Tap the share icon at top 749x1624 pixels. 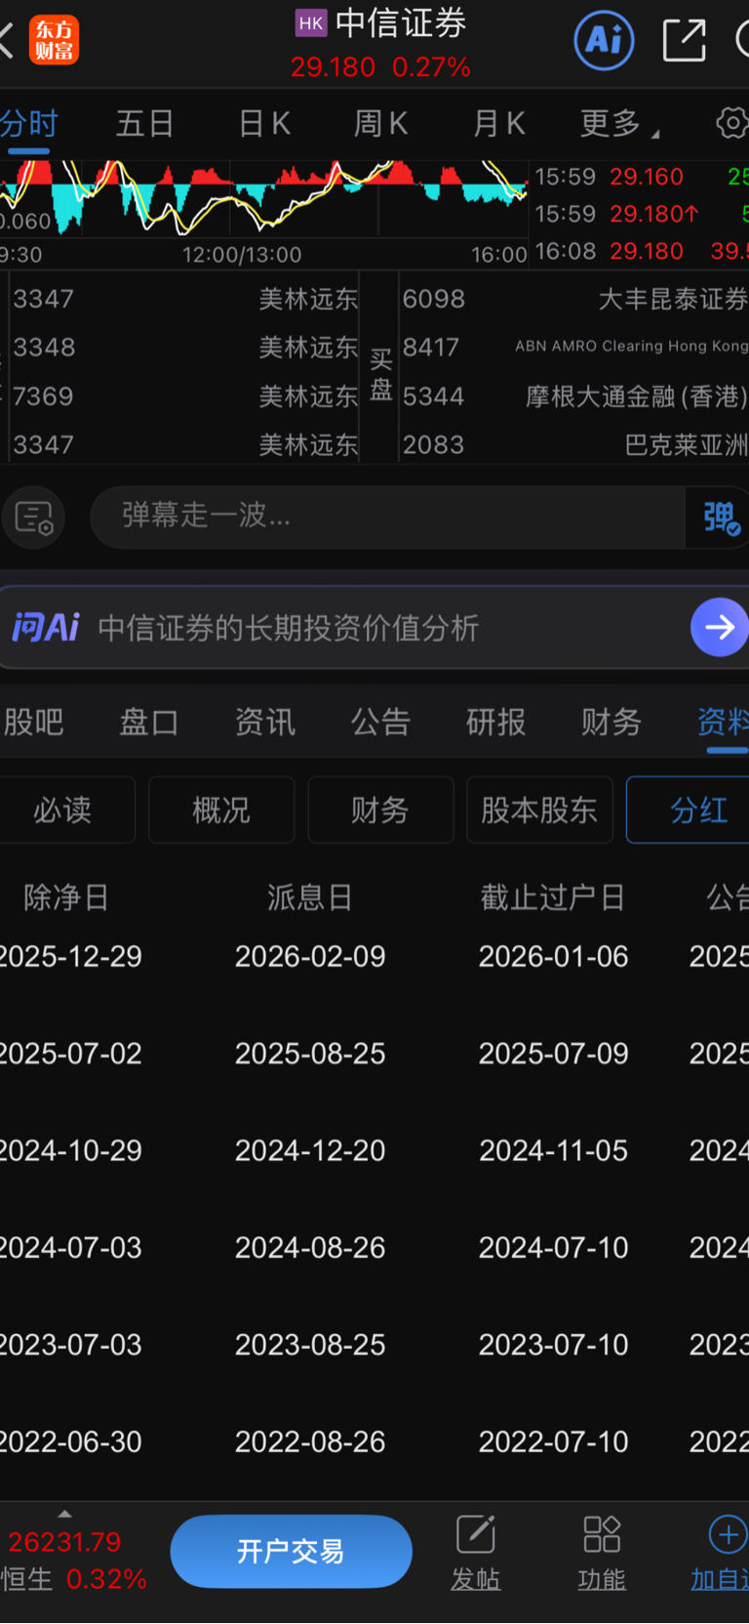pyautogui.click(x=684, y=40)
